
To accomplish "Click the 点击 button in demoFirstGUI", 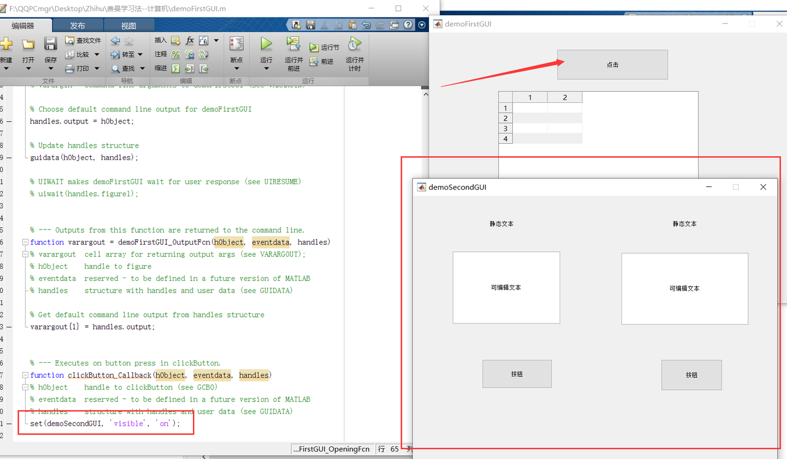I will pyautogui.click(x=612, y=64).
